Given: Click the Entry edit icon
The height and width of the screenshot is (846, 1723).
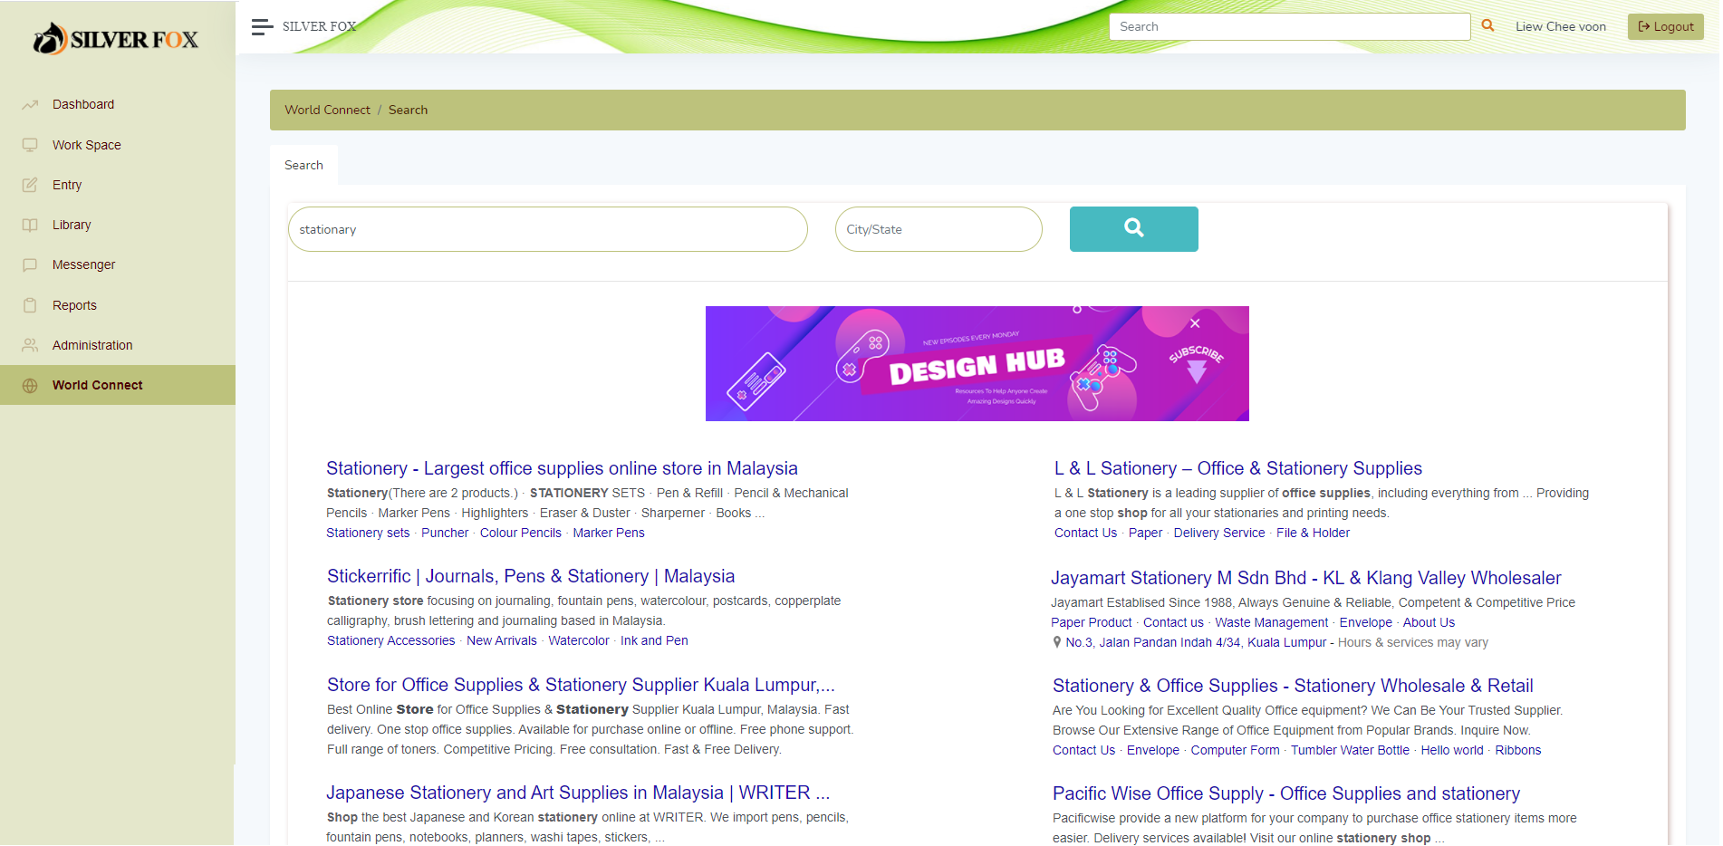Looking at the screenshot, I should coord(30,185).
